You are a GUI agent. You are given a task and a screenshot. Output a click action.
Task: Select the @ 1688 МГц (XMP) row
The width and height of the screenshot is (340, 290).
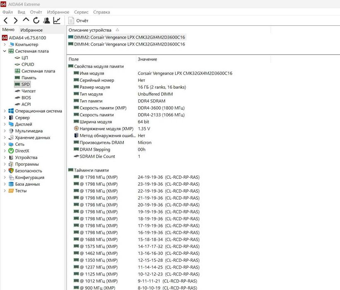click(x=137, y=239)
